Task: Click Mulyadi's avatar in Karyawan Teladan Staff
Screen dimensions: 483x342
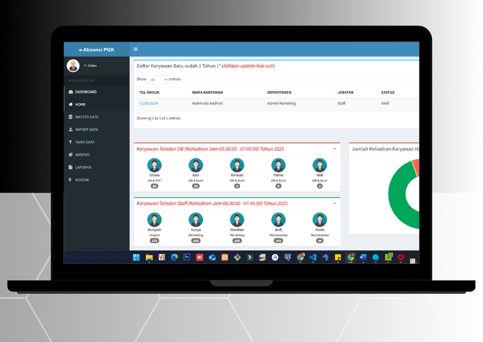Action: [154, 220]
